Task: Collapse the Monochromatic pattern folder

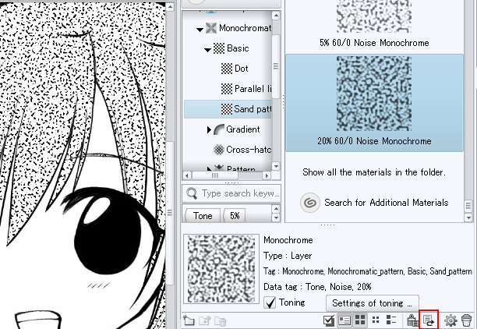Action: pos(200,30)
